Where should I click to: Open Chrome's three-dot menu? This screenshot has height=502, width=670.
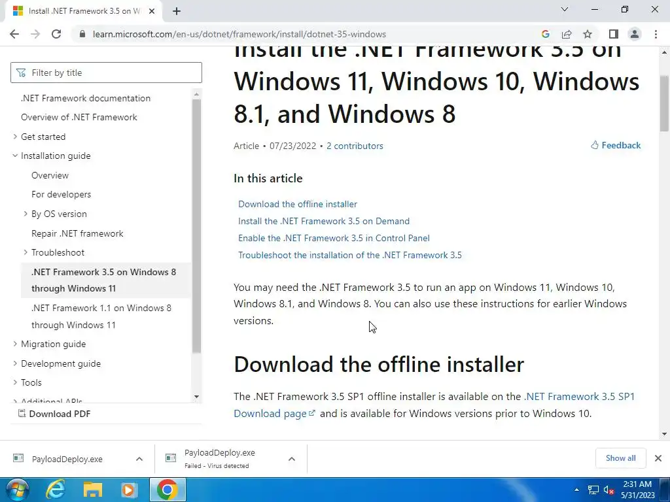(656, 34)
